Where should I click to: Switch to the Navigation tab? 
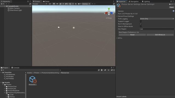click(133, 1)
